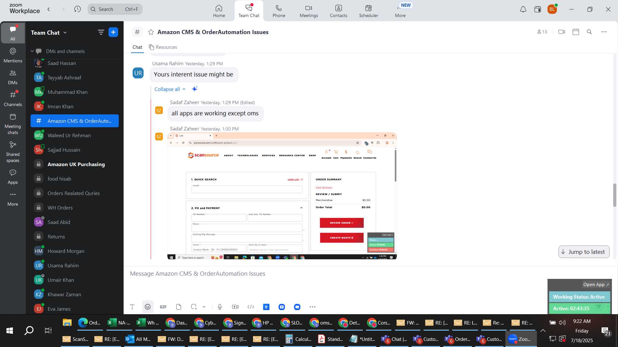Click the blue plus new chat button

pos(113,32)
